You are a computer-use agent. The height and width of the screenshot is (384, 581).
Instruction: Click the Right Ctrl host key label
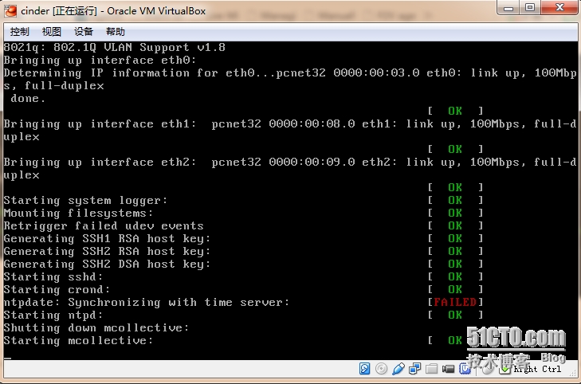(x=537, y=369)
